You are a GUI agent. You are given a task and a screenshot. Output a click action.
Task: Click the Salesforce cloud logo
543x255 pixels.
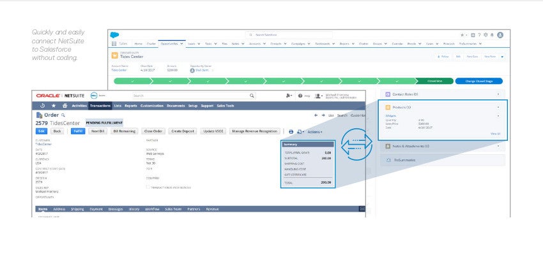pyautogui.click(x=114, y=35)
